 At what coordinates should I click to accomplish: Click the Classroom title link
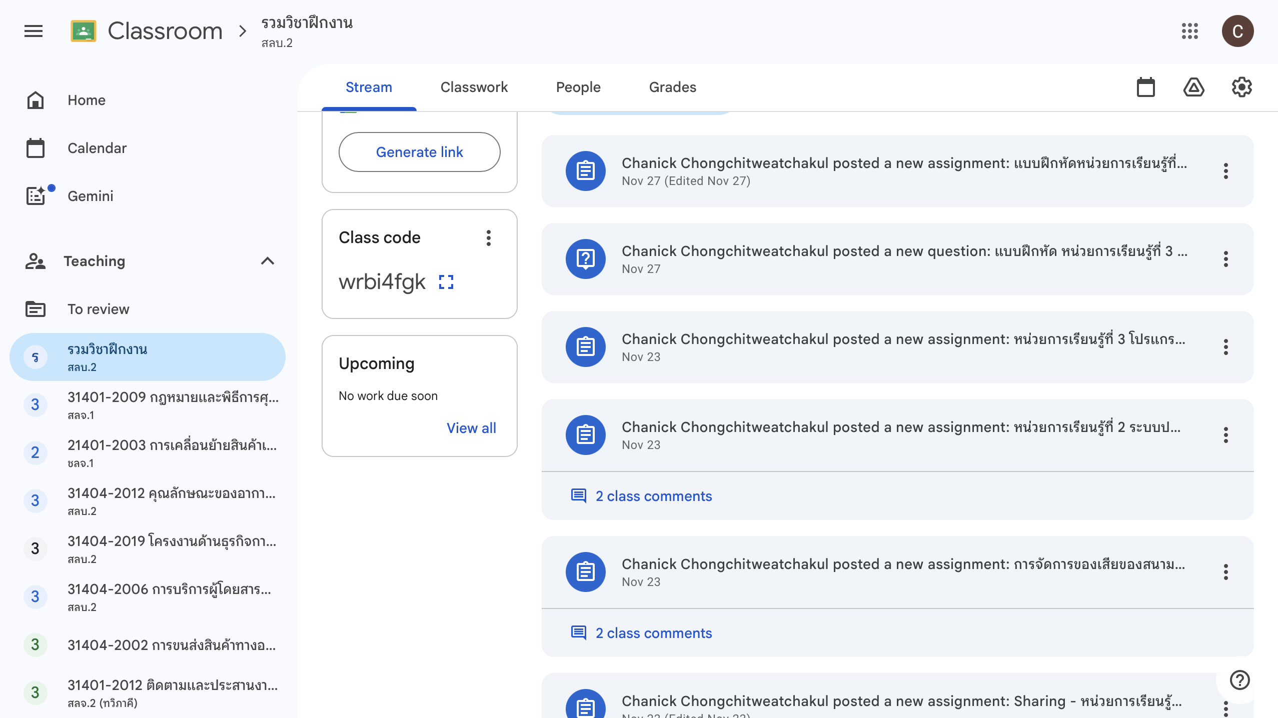click(165, 31)
